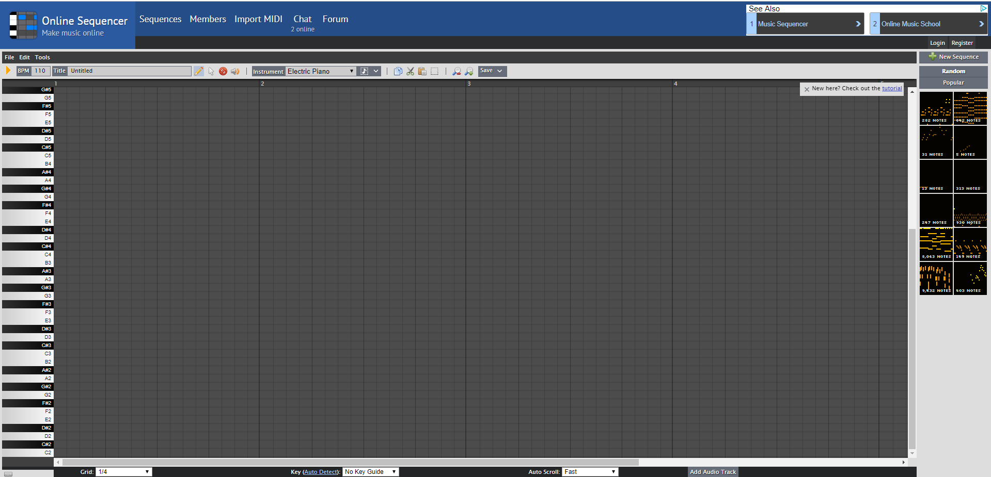Dismiss the New here tutorial notice

807,89
